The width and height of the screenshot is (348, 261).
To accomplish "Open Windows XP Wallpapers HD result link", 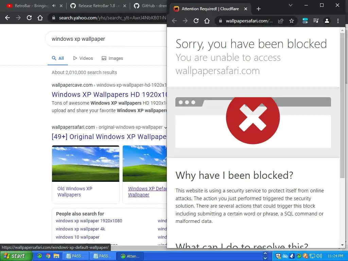I will (x=109, y=94).
